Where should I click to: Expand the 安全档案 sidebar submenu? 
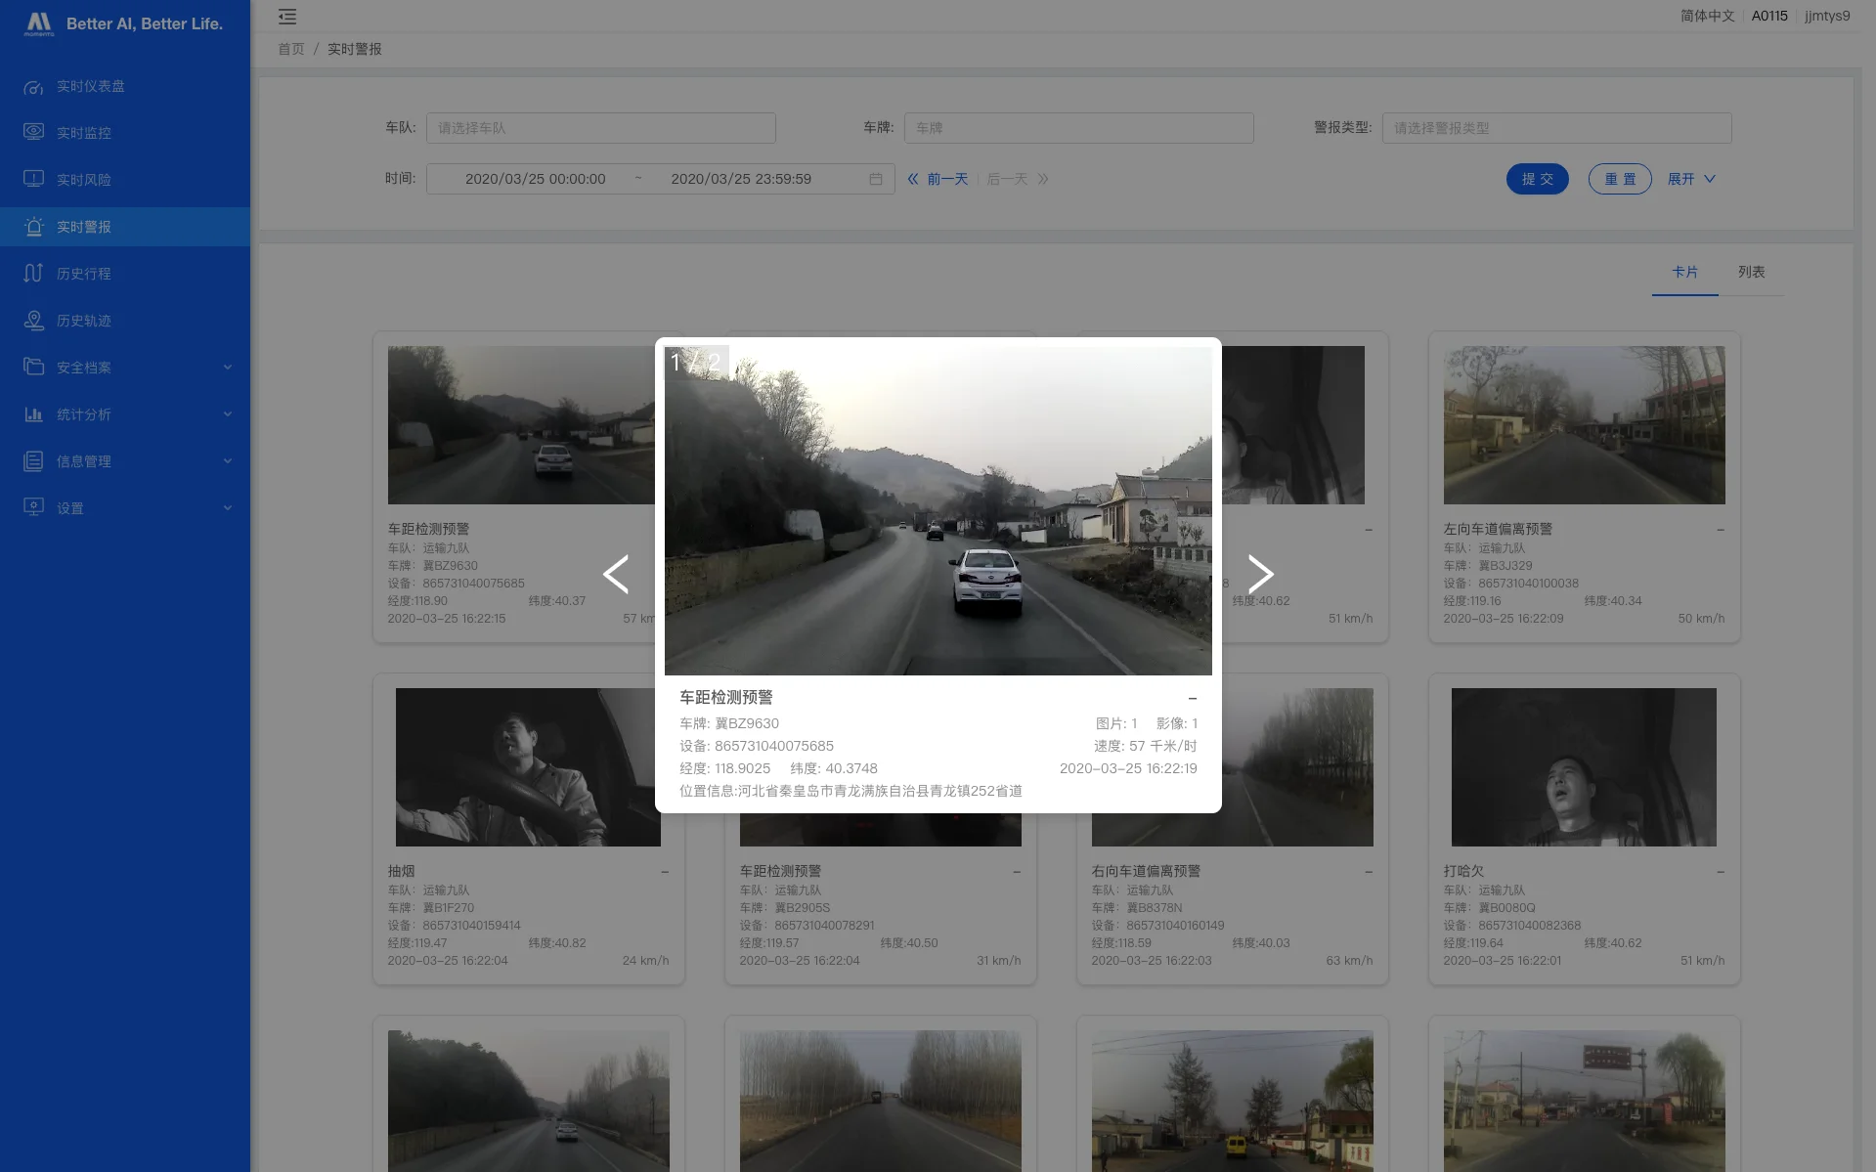pos(125,368)
